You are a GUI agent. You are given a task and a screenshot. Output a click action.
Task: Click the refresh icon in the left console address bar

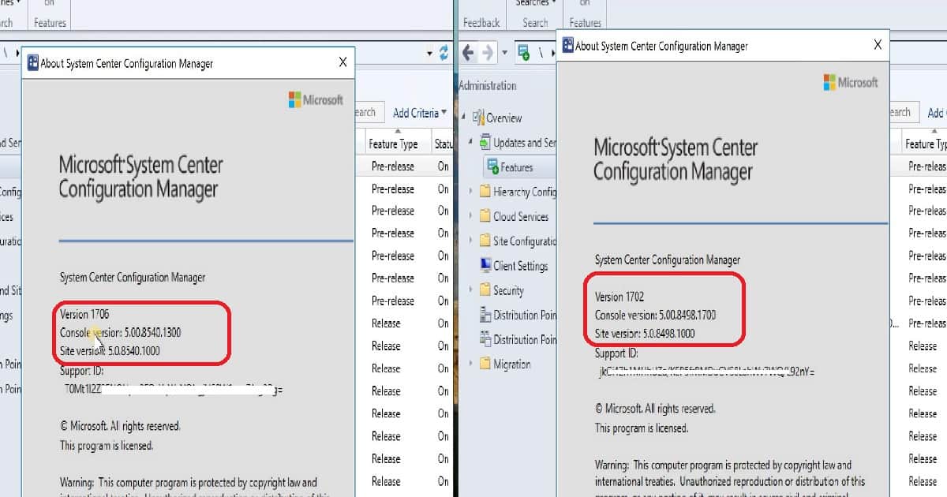[444, 53]
